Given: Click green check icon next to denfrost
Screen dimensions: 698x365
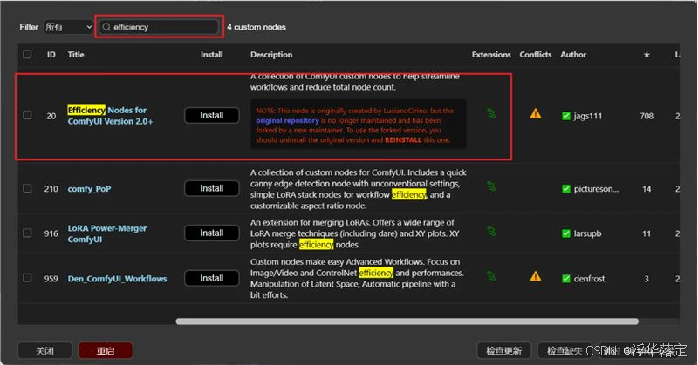Looking at the screenshot, I should [565, 279].
